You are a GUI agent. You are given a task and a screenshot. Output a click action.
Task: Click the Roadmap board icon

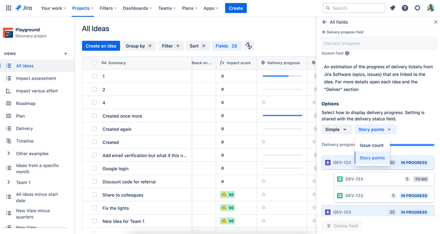pos(9,103)
